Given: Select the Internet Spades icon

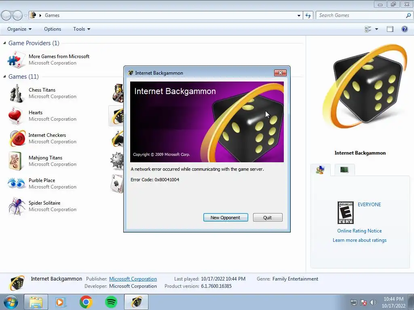Looking at the screenshot, I should 118,138.
